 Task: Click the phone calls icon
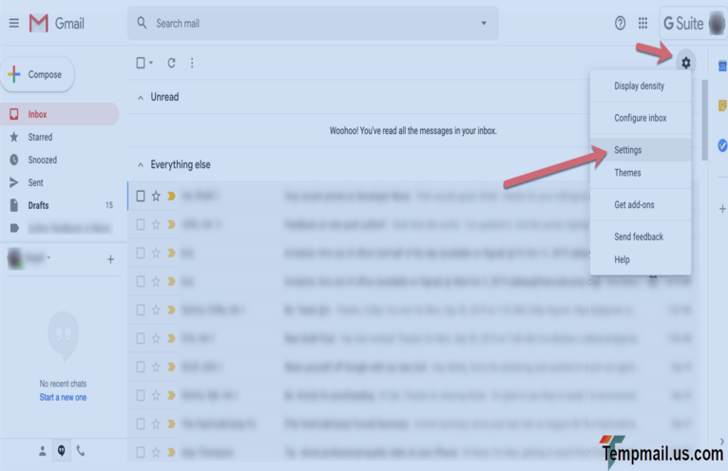point(81,451)
